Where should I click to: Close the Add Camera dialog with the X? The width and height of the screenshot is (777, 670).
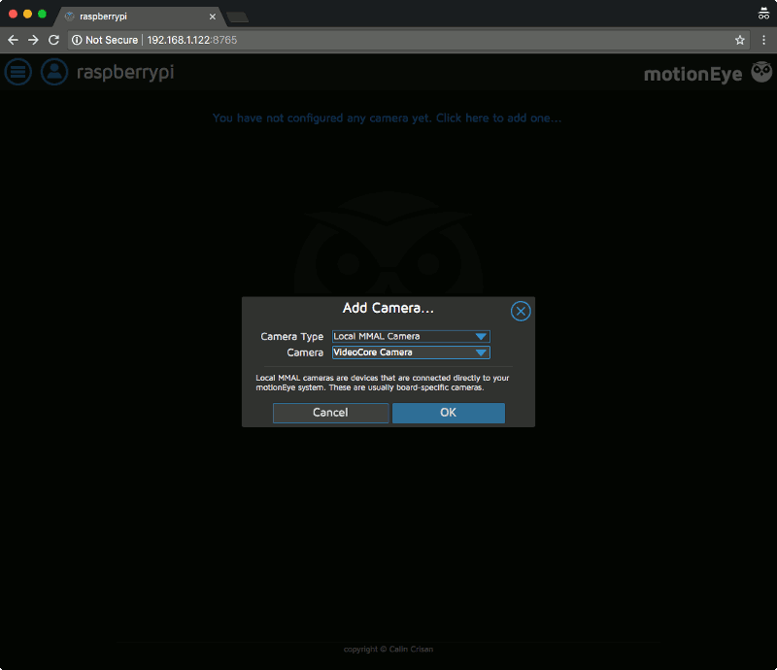tap(520, 311)
